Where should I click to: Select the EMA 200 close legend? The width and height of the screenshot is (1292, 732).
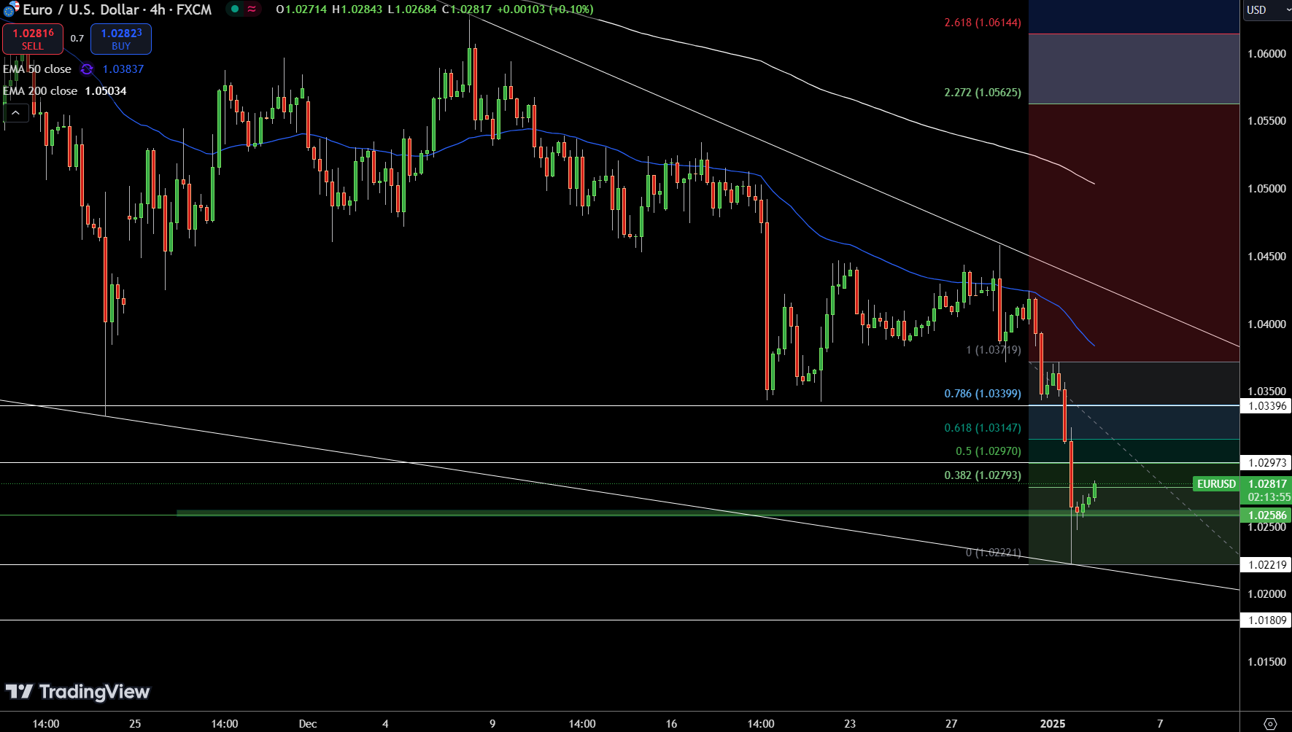(40, 91)
